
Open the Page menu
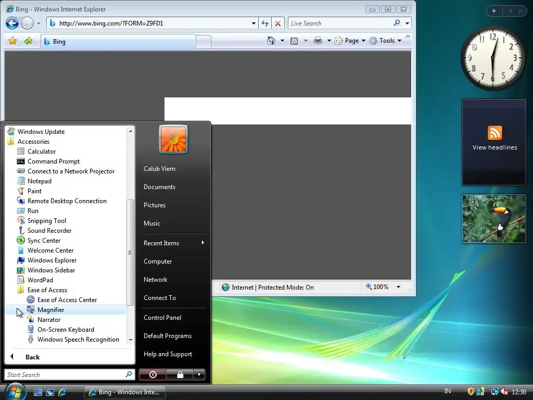[x=350, y=41]
